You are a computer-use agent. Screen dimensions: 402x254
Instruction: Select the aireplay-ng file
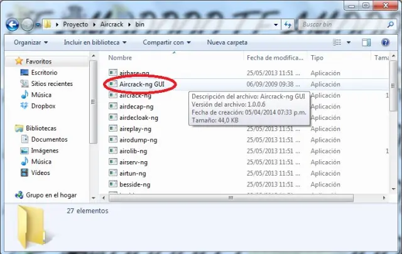(x=135, y=129)
